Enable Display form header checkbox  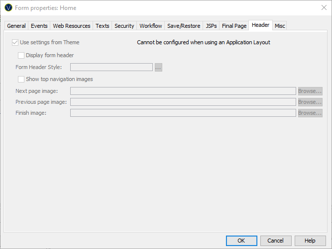(21, 56)
